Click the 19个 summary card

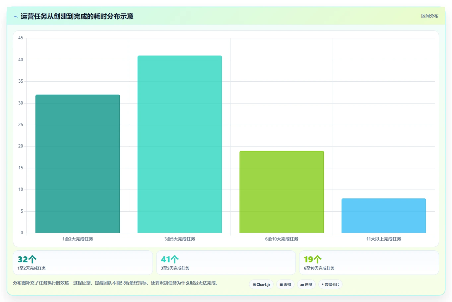tap(369, 263)
